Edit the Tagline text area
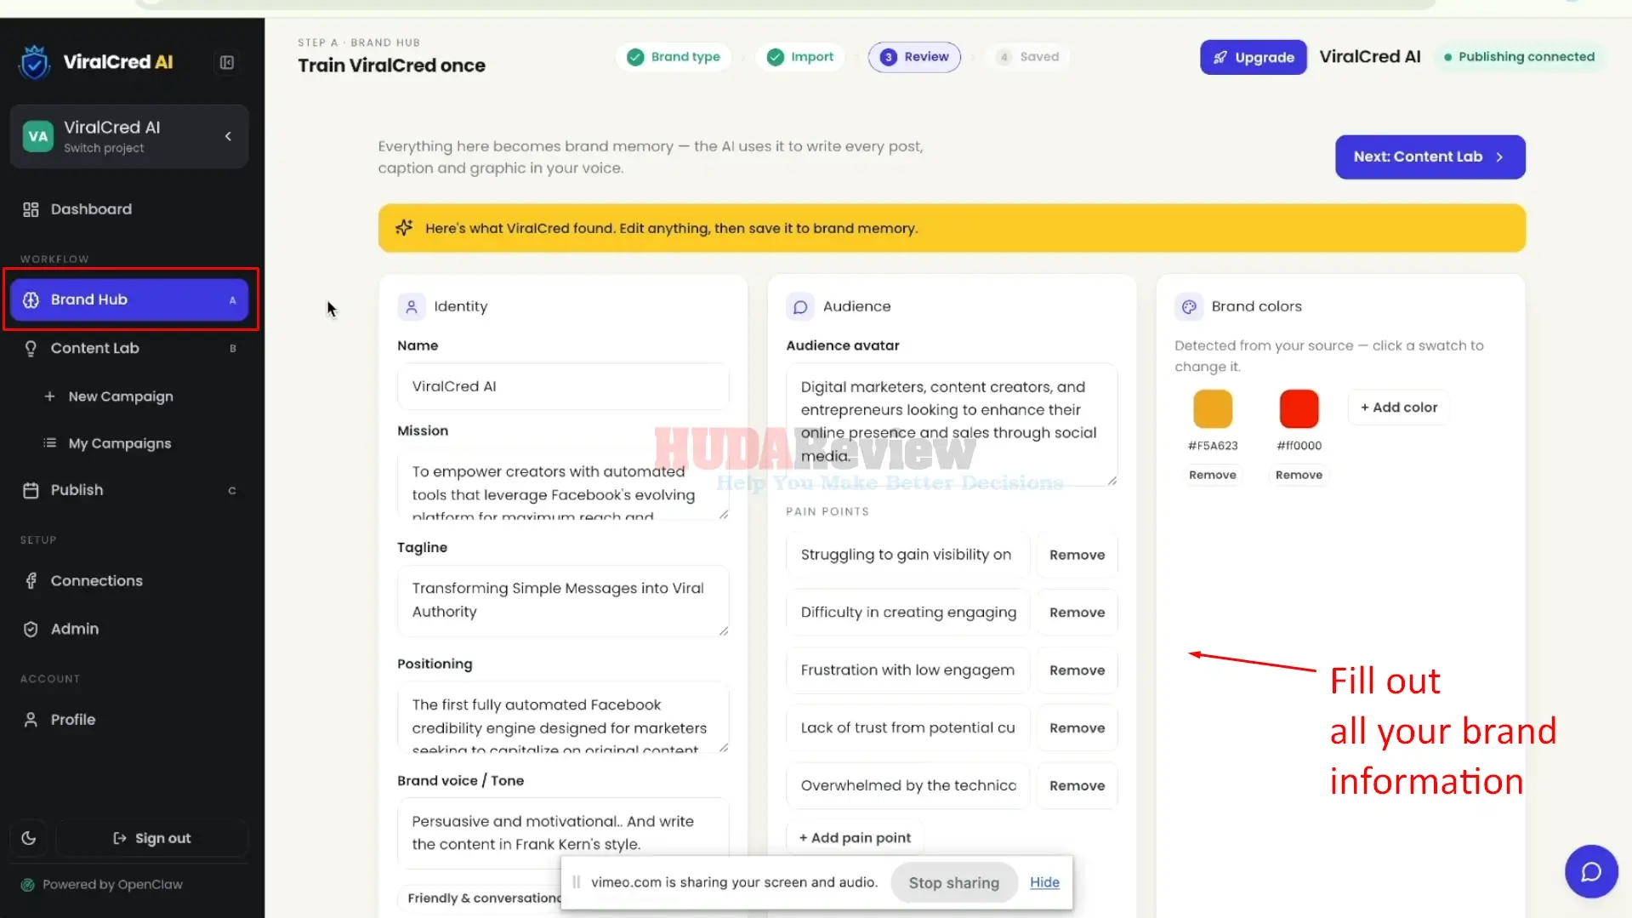The height and width of the screenshot is (918, 1632). (x=563, y=600)
